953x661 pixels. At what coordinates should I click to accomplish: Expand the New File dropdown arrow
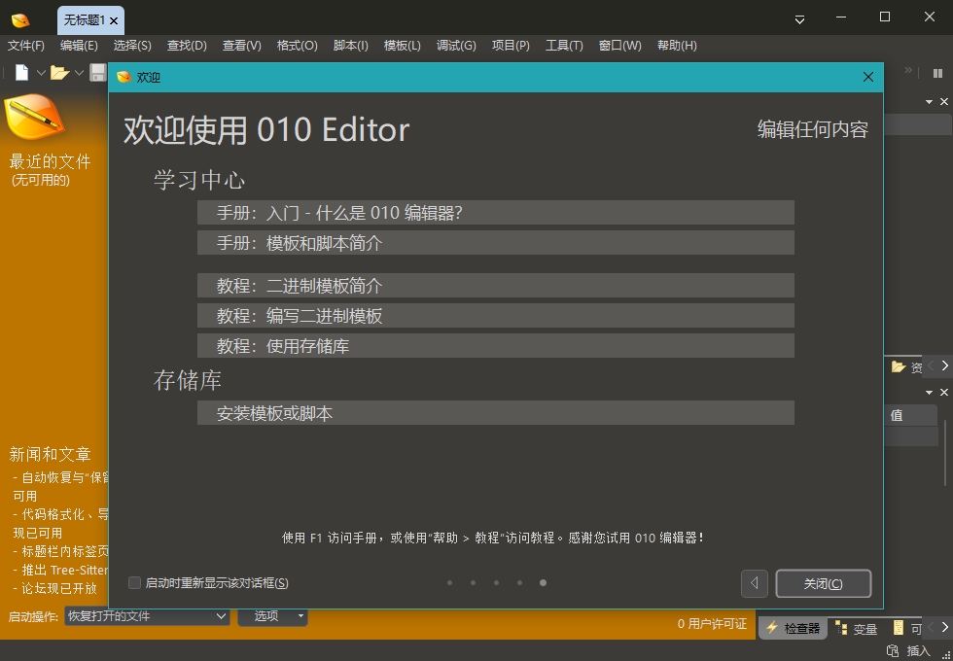tap(41, 73)
